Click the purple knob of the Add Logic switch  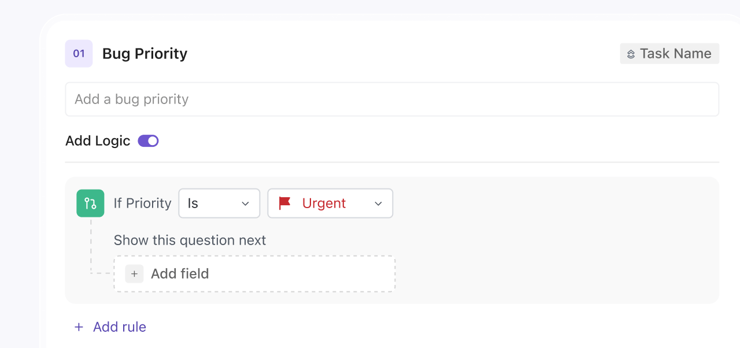pyautogui.click(x=152, y=140)
